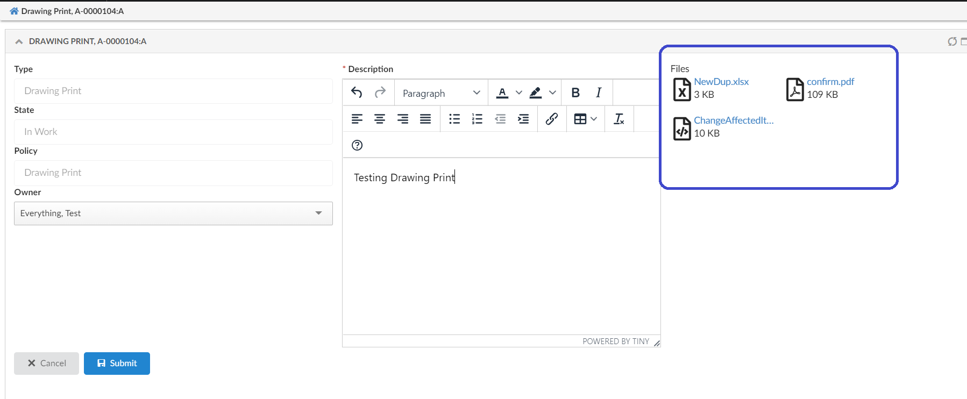Open the Paragraph format dropdown
Image resolution: width=967 pixels, height=399 pixels.
click(x=441, y=93)
